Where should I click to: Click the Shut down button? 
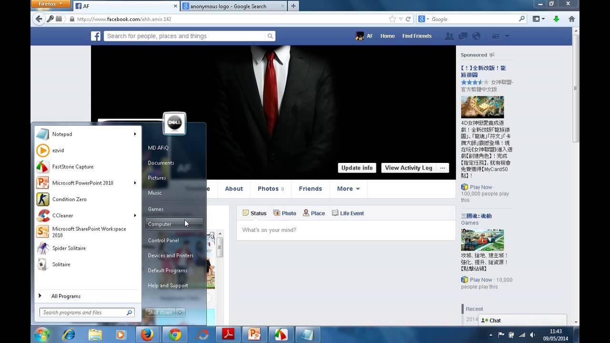pyautogui.click(x=161, y=313)
